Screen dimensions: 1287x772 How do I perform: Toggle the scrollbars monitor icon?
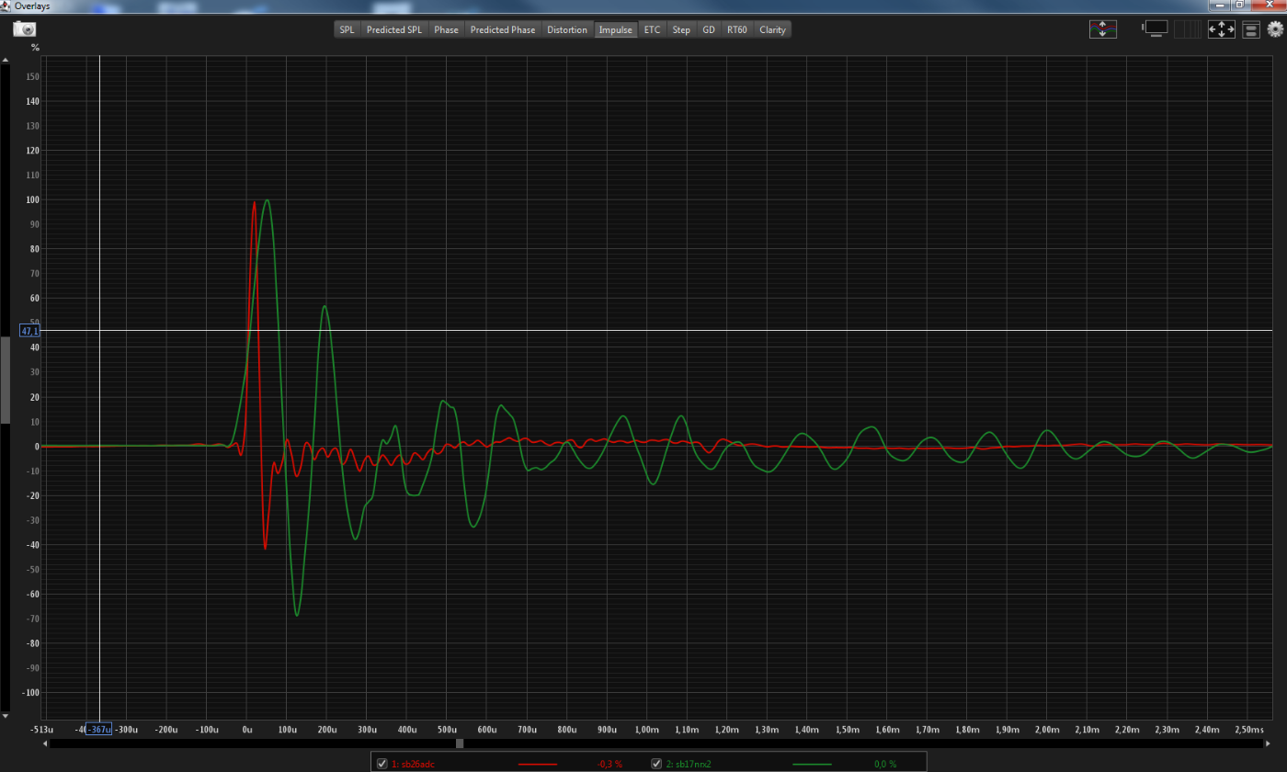(1156, 28)
